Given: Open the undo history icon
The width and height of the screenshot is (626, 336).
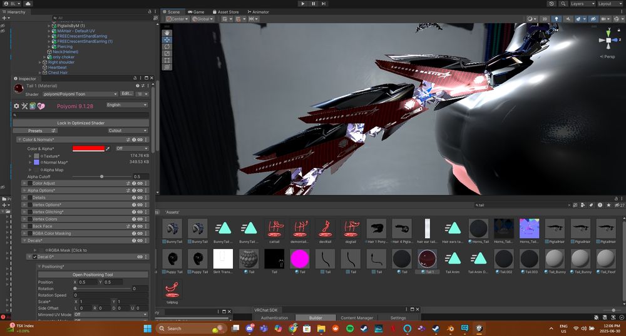Looking at the screenshot, I should (x=552, y=4).
